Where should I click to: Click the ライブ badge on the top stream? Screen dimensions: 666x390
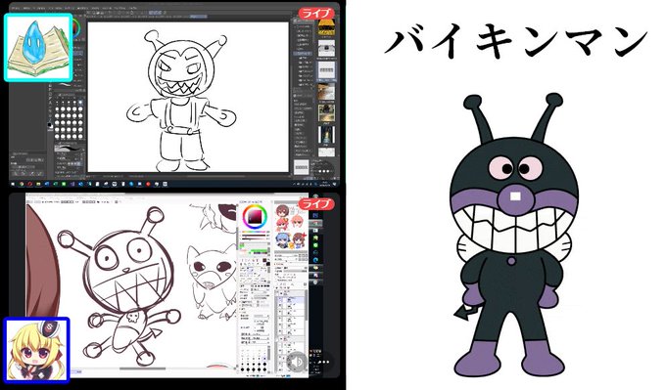315,13
